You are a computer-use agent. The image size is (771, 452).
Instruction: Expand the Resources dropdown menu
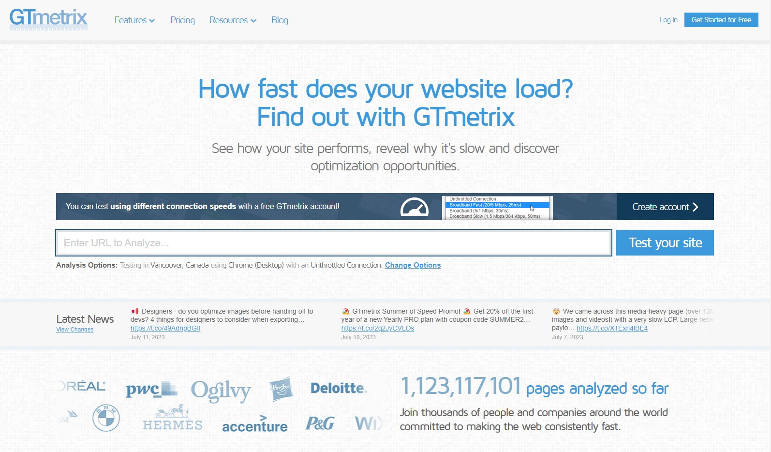pyautogui.click(x=233, y=20)
